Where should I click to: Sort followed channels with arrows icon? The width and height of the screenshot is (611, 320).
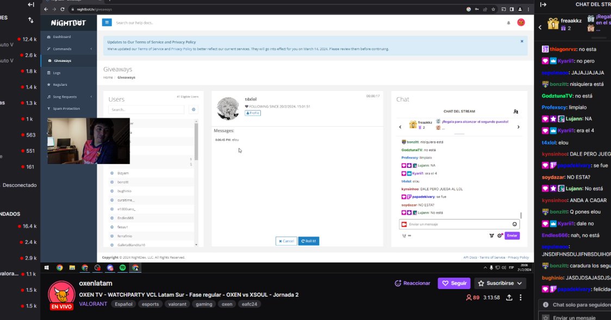[31, 20]
